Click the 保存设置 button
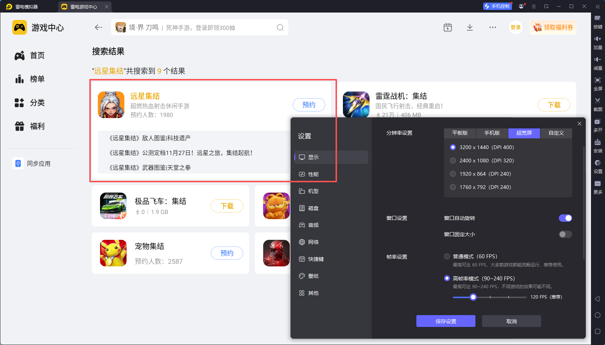Viewport: 605px width, 345px height. [x=446, y=321]
